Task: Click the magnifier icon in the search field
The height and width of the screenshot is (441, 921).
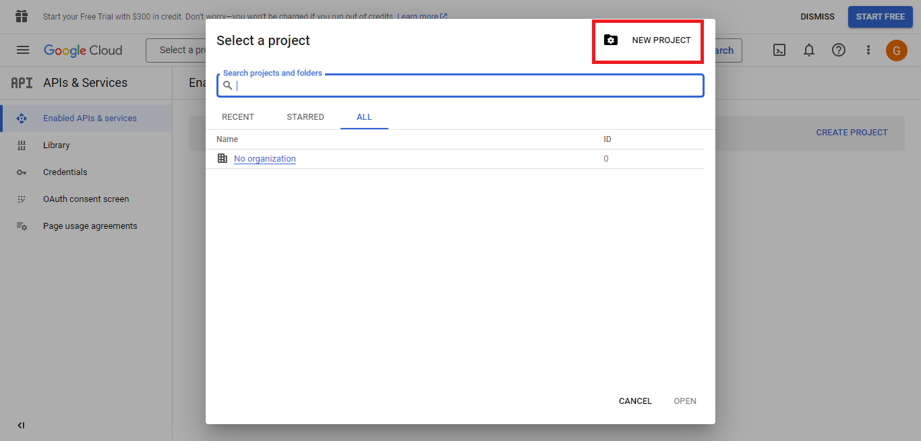Action: pos(228,86)
